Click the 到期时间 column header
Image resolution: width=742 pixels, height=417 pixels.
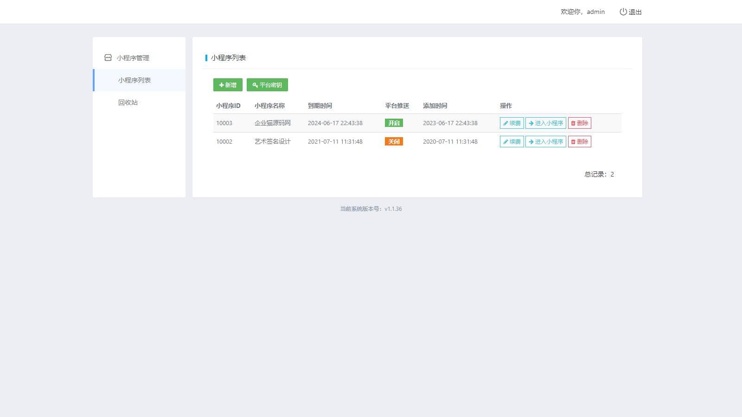pyautogui.click(x=320, y=106)
